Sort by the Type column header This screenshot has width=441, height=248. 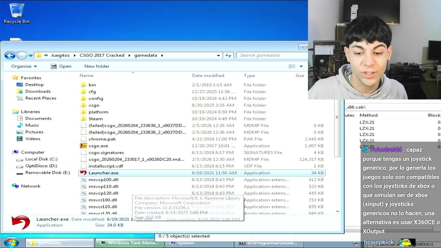point(249,75)
